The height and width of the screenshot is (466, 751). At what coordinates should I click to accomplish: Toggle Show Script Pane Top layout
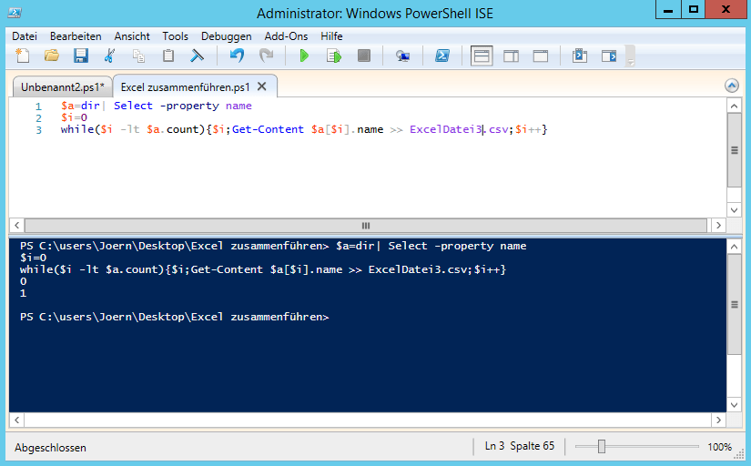[x=482, y=56]
